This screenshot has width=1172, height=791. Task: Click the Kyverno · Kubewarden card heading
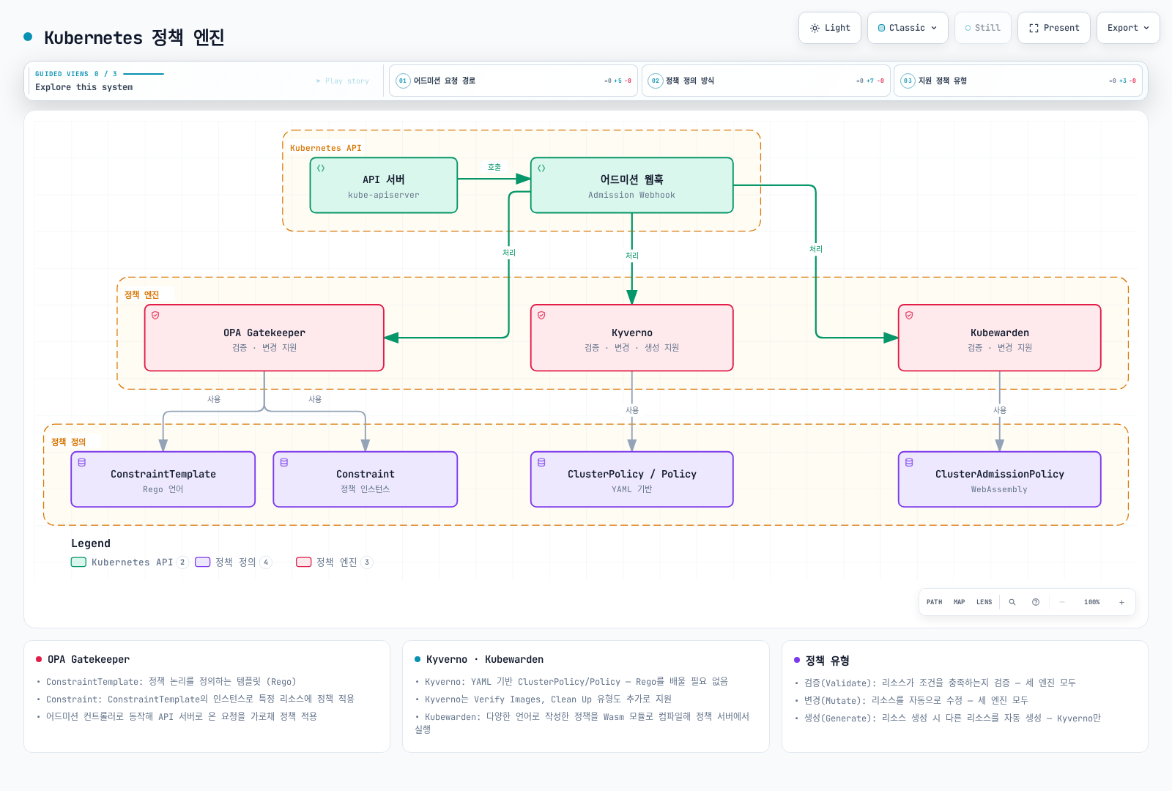point(485,659)
